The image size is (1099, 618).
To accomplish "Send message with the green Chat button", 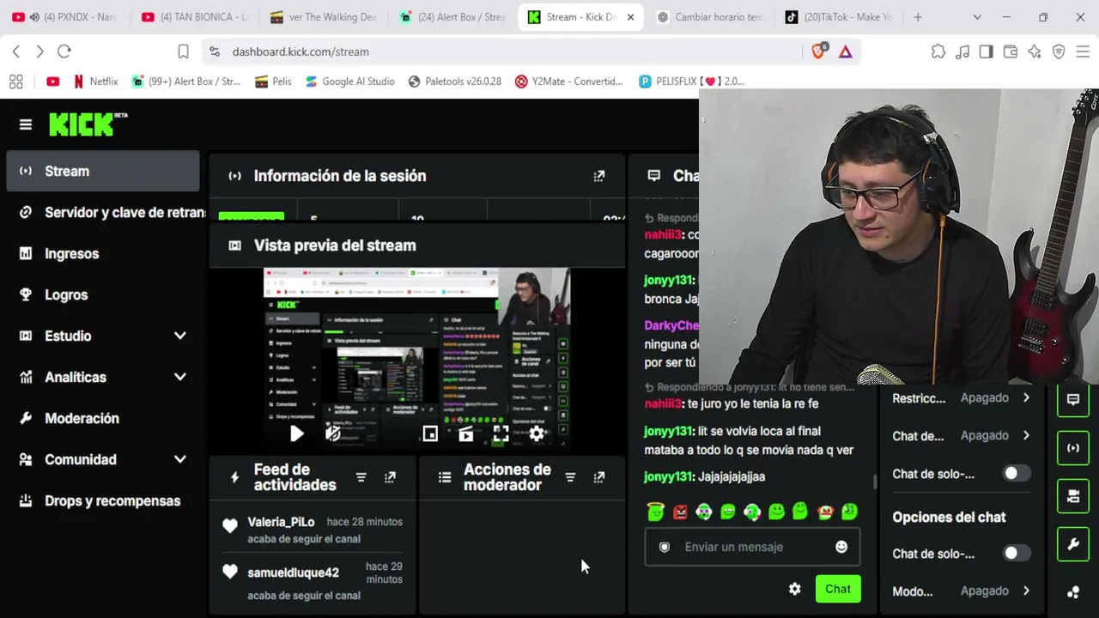I will coord(838,589).
